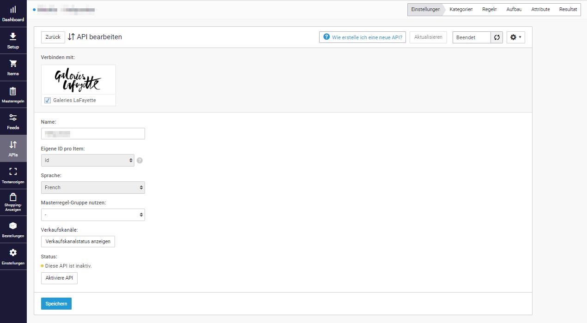
Task: Open Bestellungen box icon
Action: click(x=13, y=226)
